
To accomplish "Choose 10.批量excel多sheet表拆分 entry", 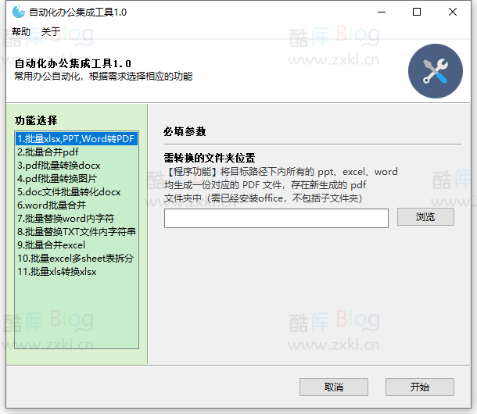I will tap(77, 259).
